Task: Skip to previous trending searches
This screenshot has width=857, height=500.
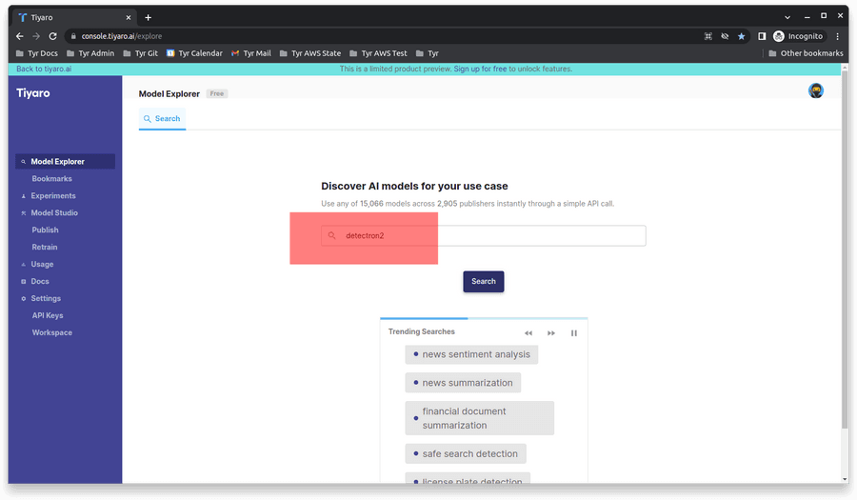Action: pyautogui.click(x=528, y=332)
